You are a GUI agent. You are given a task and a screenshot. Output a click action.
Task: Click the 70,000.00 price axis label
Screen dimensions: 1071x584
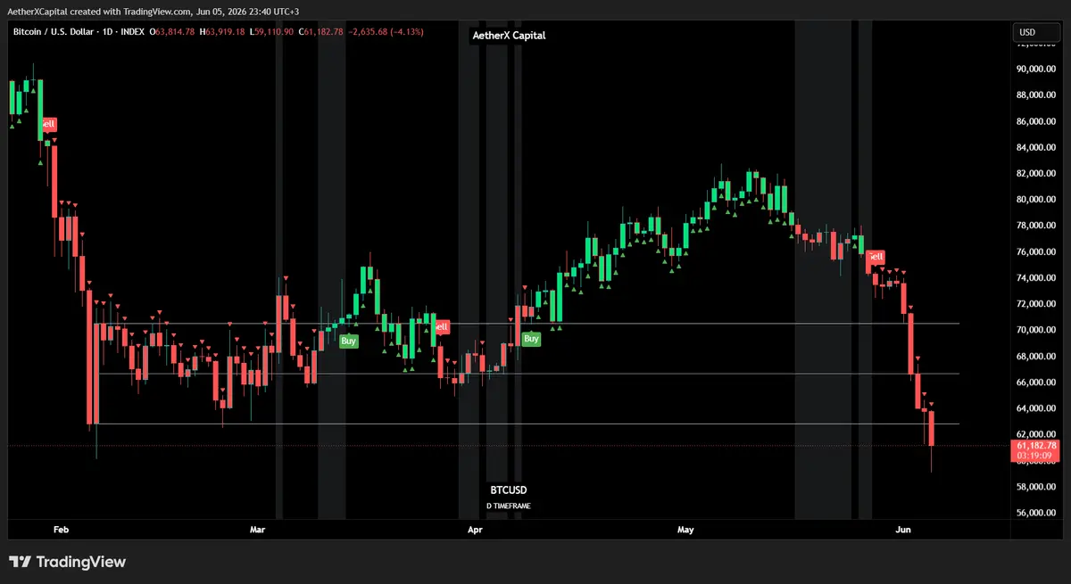click(1036, 330)
